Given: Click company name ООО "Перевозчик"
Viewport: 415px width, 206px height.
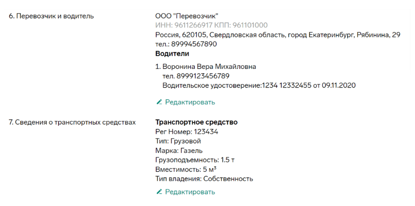Looking at the screenshot, I should [187, 16].
